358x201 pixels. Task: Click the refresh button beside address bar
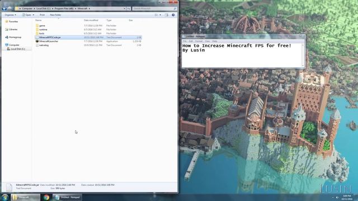pos(129,8)
